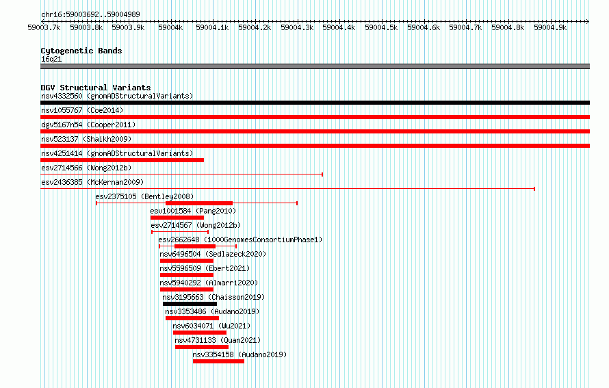Open nsv523137 (Shaikh2009) variant label

coord(86,139)
